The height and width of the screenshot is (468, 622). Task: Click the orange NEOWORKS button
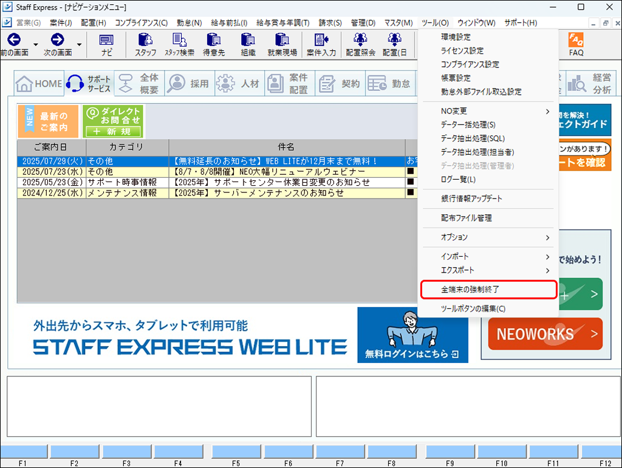pyautogui.click(x=545, y=334)
